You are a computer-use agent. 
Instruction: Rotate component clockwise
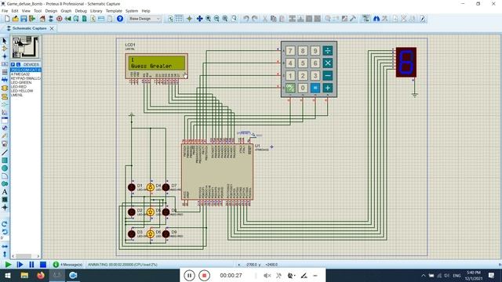point(5,224)
